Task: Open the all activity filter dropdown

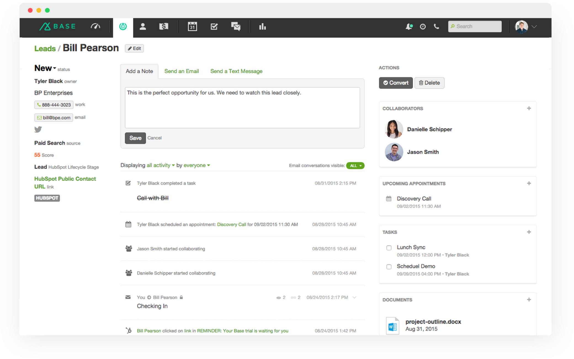Action: [x=161, y=165]
